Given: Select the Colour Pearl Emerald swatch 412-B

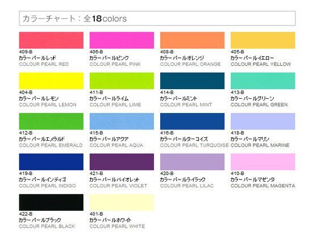Looking at the screenshot, I should pos(51,122).
